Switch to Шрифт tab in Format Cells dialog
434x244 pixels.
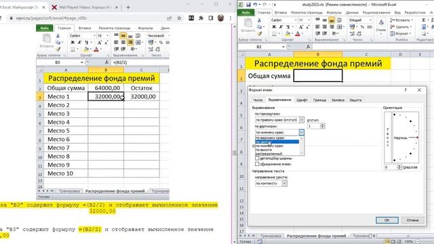302,100
